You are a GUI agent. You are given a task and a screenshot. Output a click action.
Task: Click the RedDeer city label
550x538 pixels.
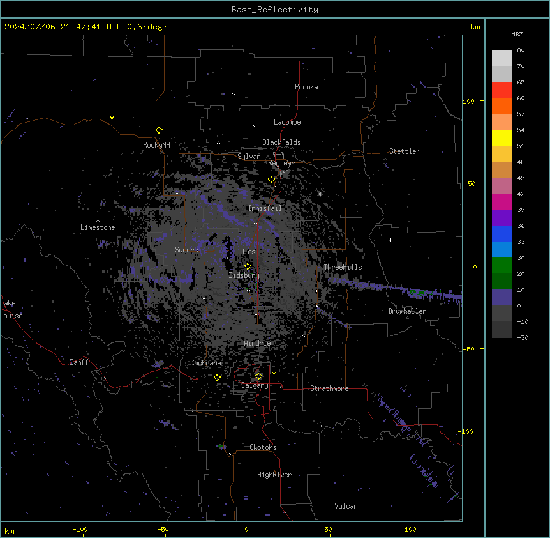point(281,163)
